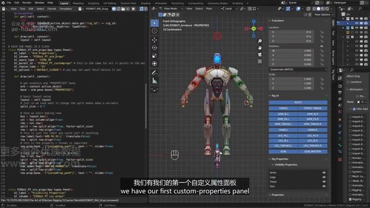Switch to the Sculpting workspace tab

click(94, 3)
